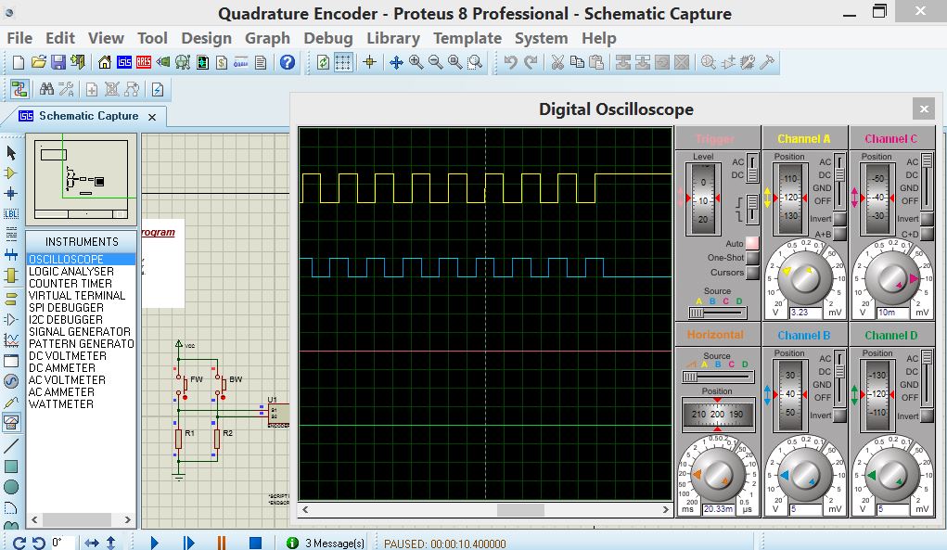The image size is (947, 550).
Task: Toggle Channel A Invert button
Action: [x=840, y=219]
